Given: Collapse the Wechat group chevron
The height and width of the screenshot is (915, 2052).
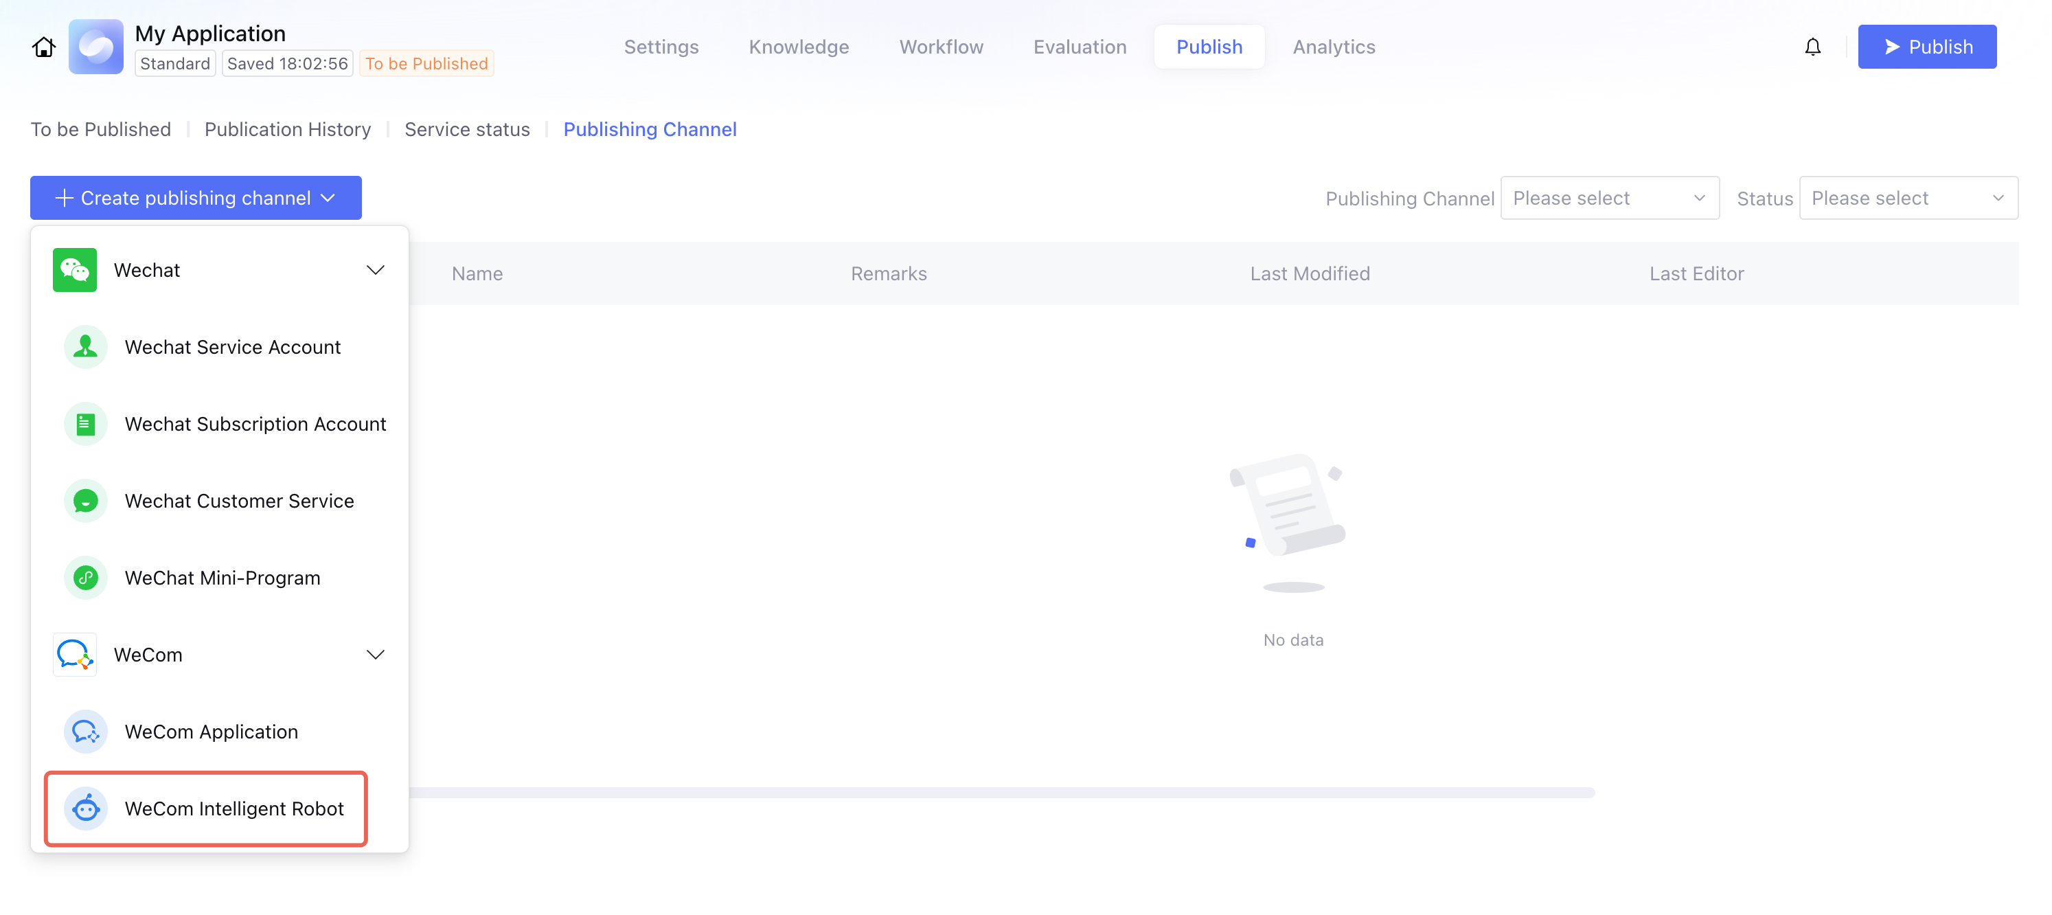Looking at the screenshot, I should click(x=375, y=270).
